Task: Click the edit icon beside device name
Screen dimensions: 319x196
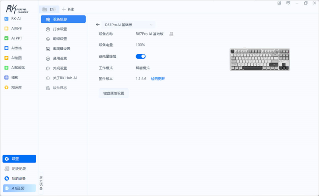Action: coord(171,34)
